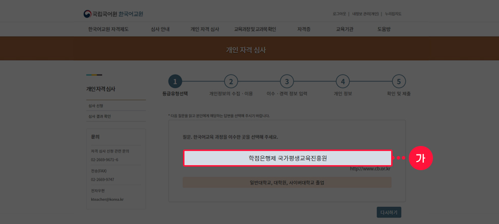Click step 5 circle 확인 및 제출
Screen dimensions: 499x224
click(x=399, y=82)
